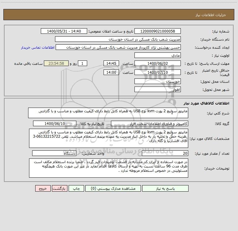Select the response deadline date 1400/06/02
The height and width of the screenshot is (231, 238).
(158, 63)
